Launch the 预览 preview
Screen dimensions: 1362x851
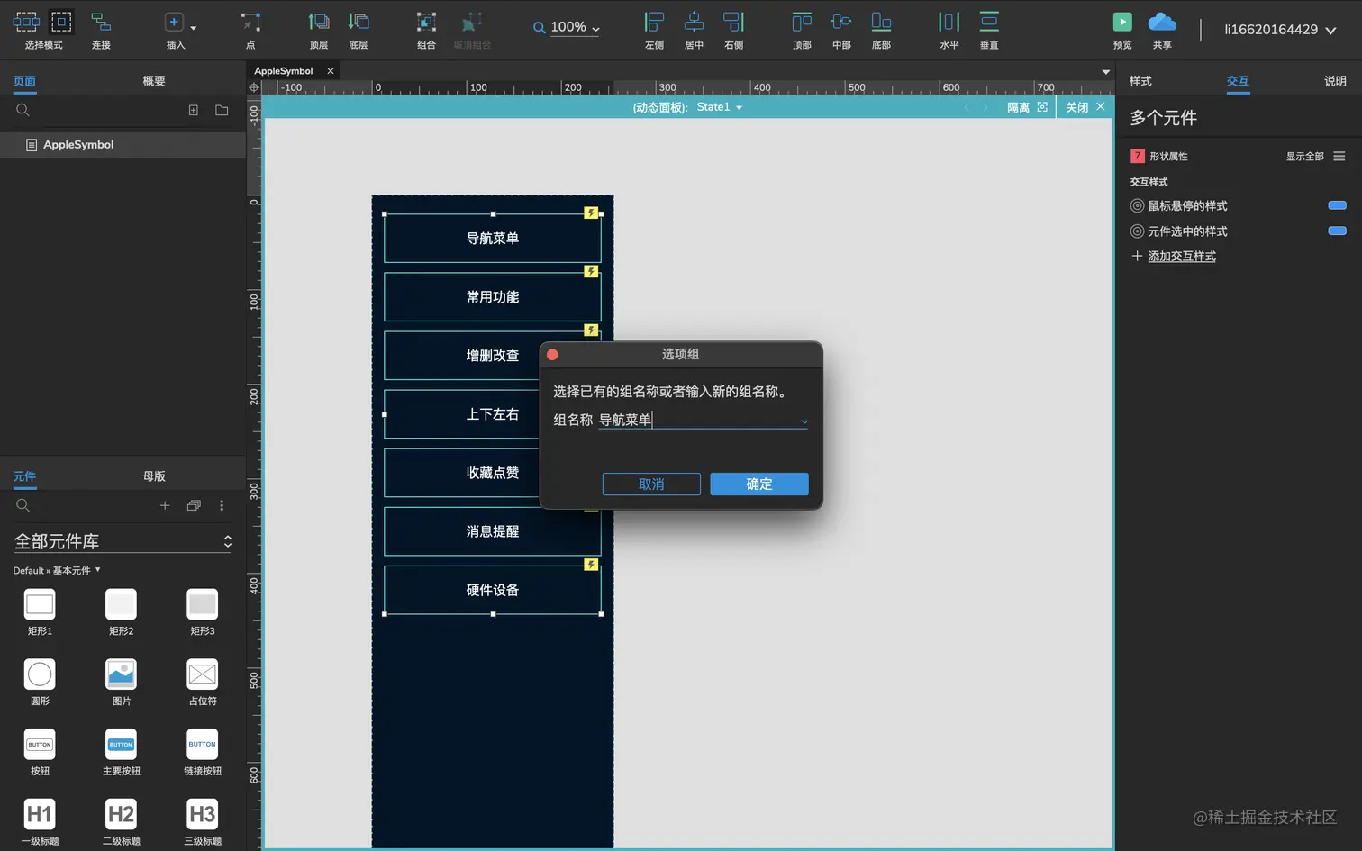click(1122, 30)
